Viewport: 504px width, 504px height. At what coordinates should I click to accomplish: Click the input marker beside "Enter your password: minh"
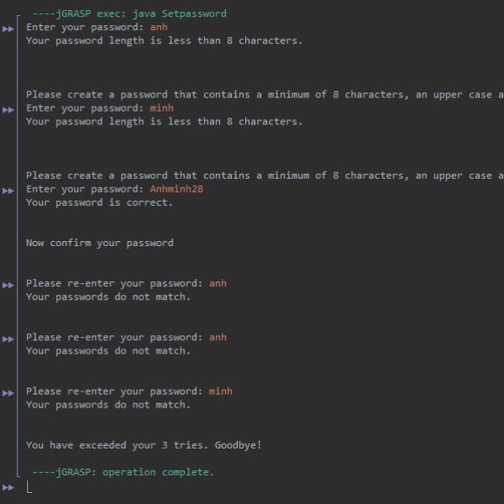coord(8,110)
